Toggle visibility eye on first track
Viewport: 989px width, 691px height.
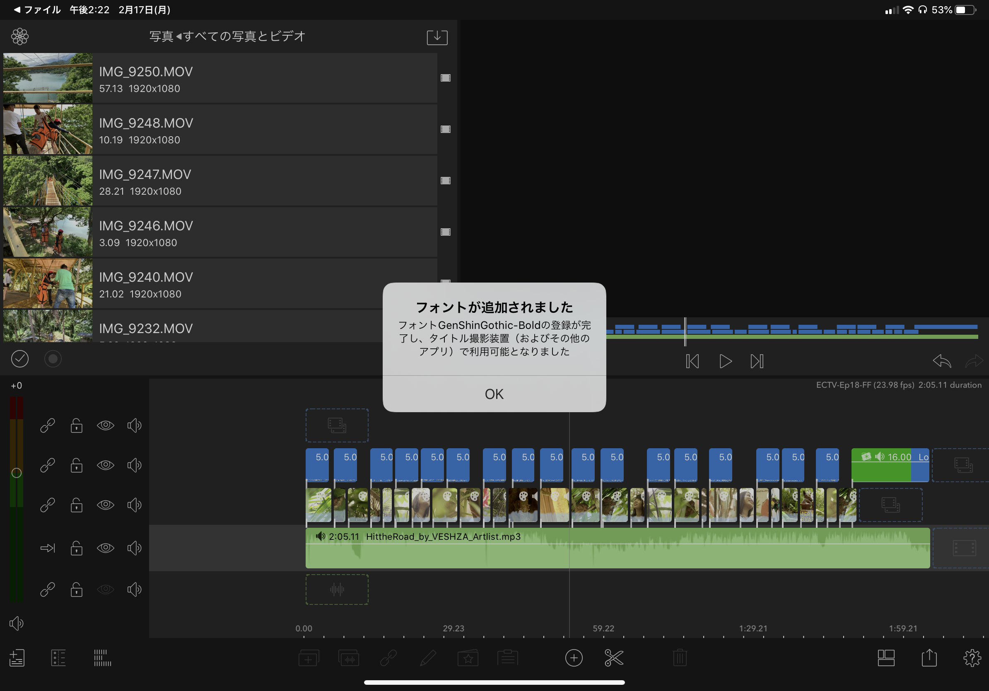[x=106, y=425]
